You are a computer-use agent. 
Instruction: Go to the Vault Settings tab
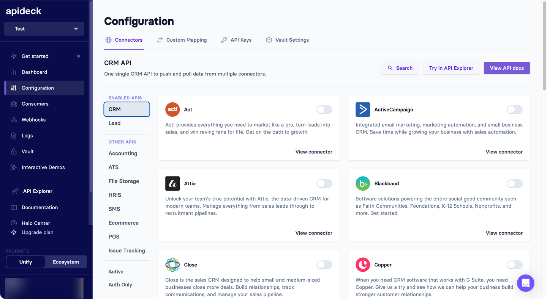tap(287, 40)
